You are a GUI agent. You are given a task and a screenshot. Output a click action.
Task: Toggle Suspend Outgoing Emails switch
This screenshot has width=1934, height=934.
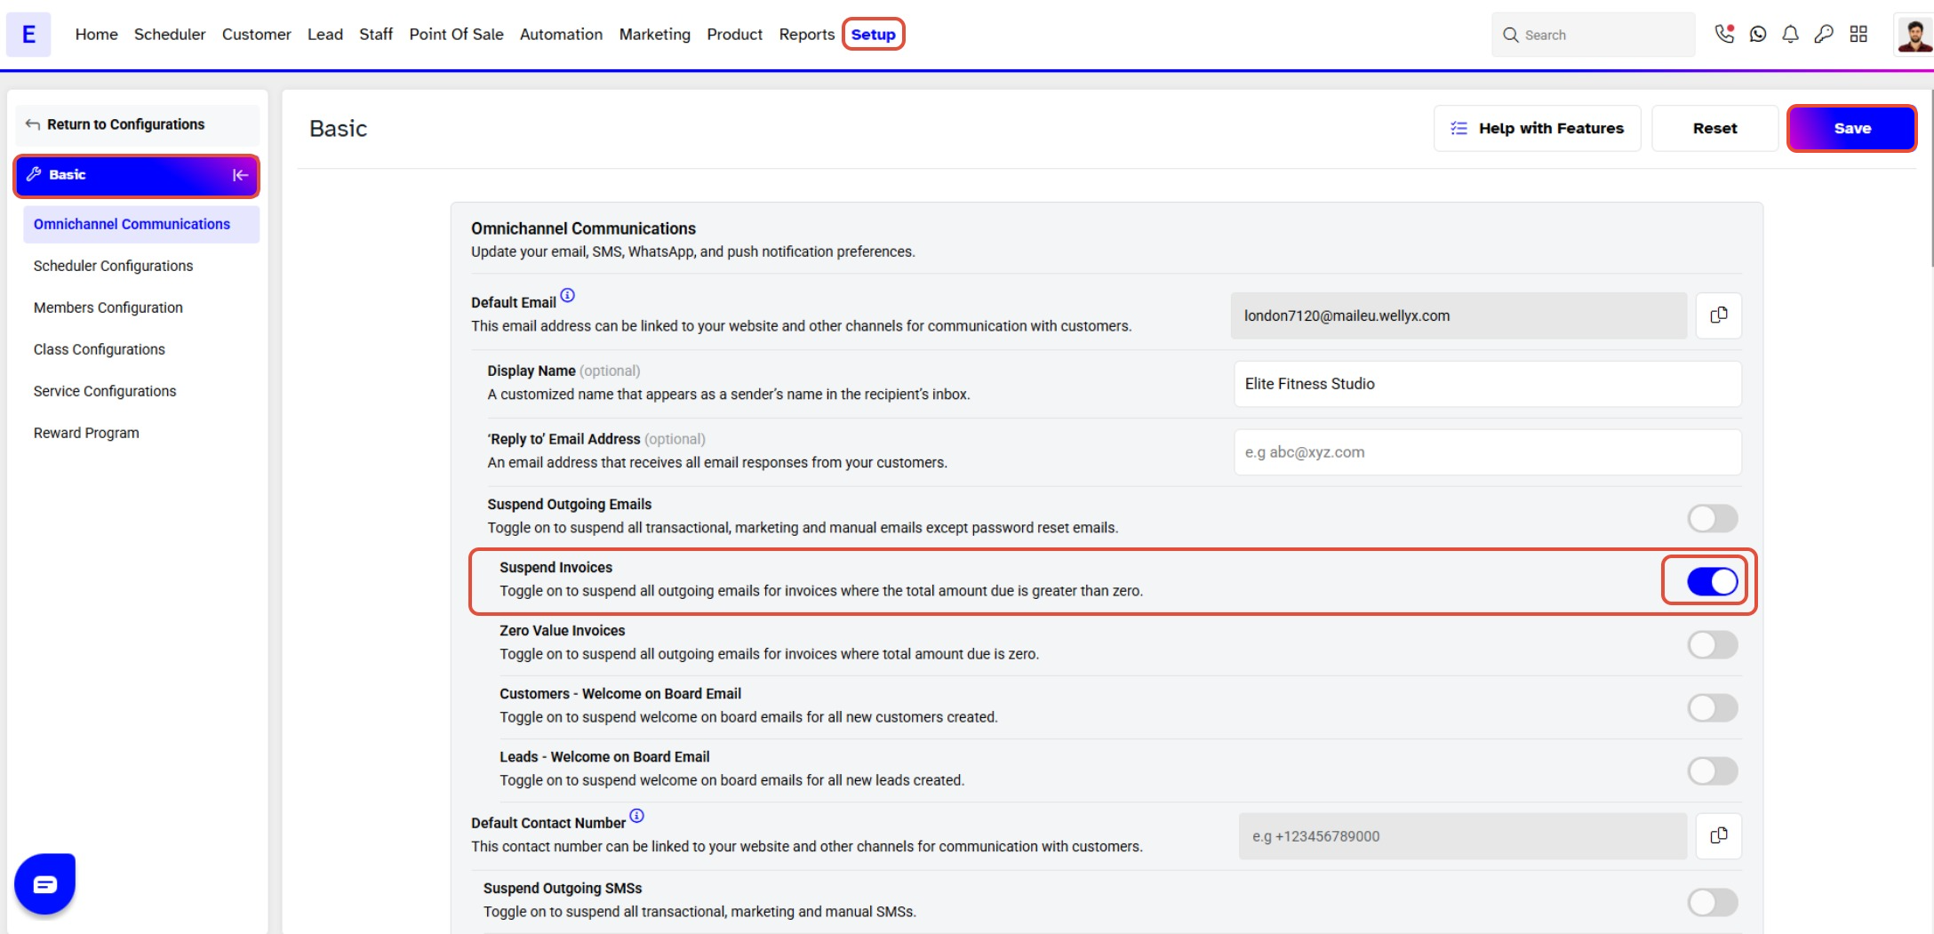point(1713,518)
